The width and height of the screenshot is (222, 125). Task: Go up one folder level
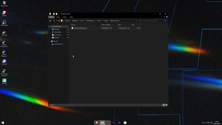[x=59, y=21]
